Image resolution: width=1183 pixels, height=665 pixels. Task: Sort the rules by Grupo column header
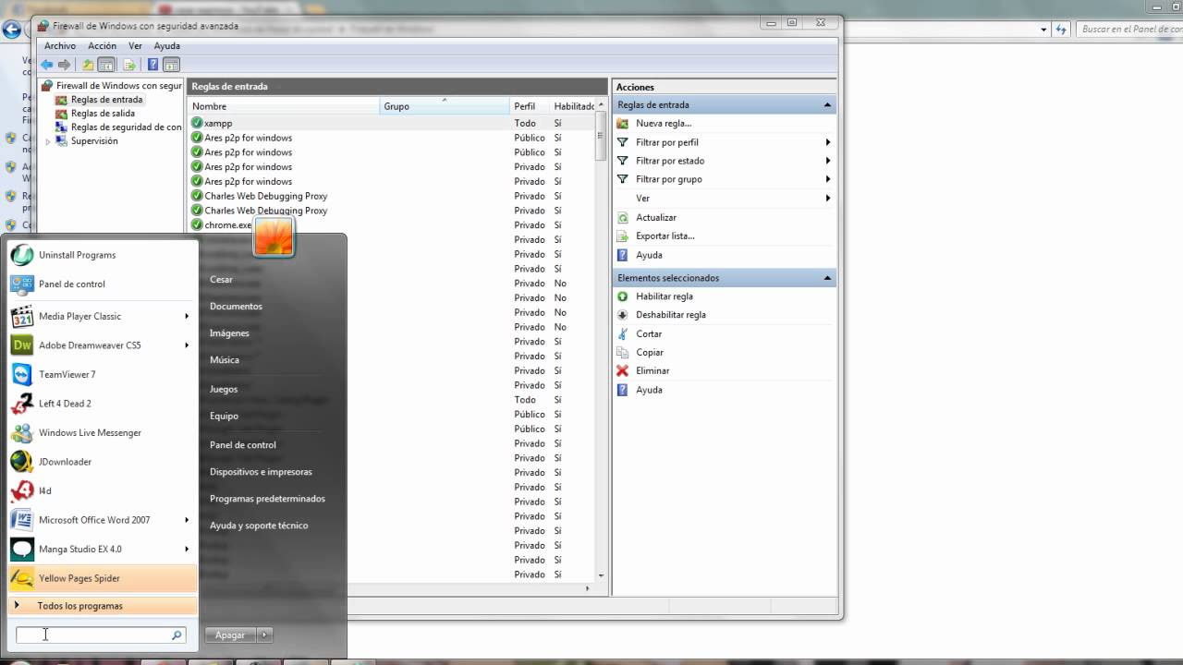pos(445,106)
